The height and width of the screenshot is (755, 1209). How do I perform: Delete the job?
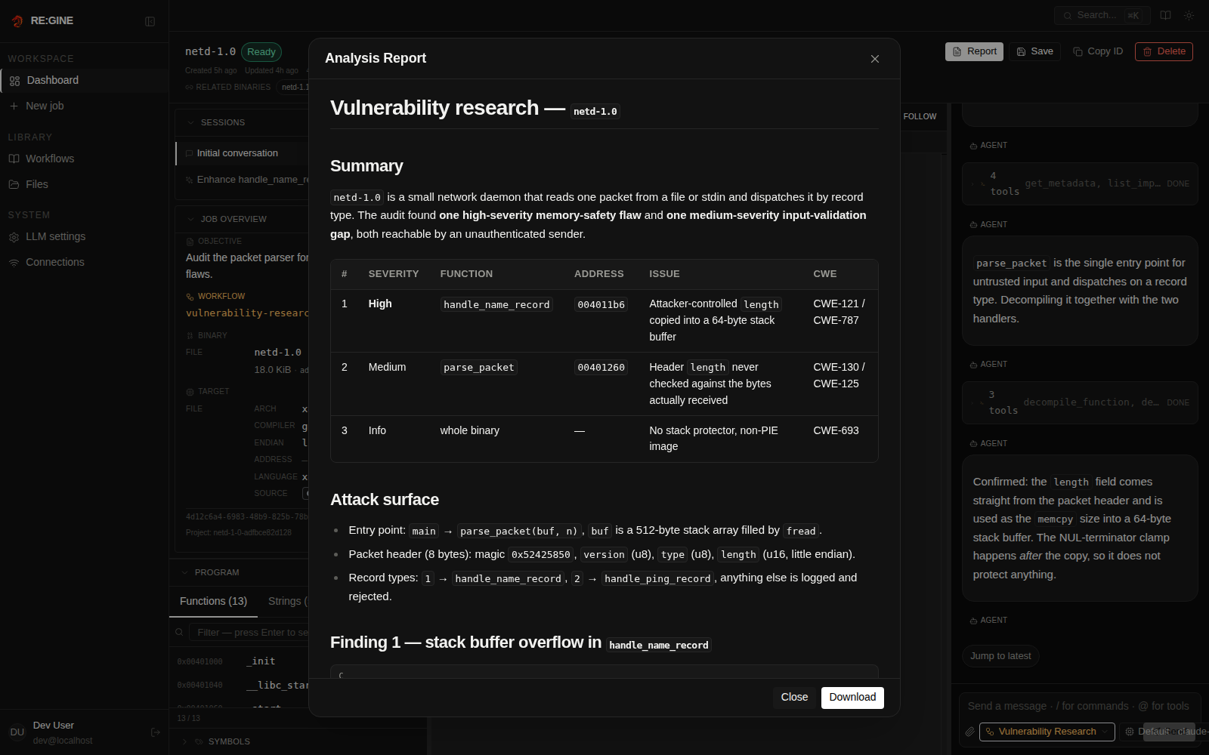coord(1164,51)
